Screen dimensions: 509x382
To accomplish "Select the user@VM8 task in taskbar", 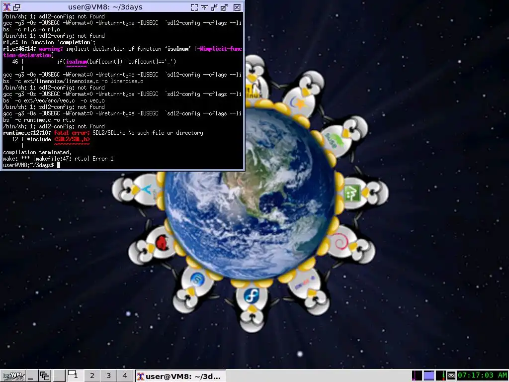I will pos(180,376).
